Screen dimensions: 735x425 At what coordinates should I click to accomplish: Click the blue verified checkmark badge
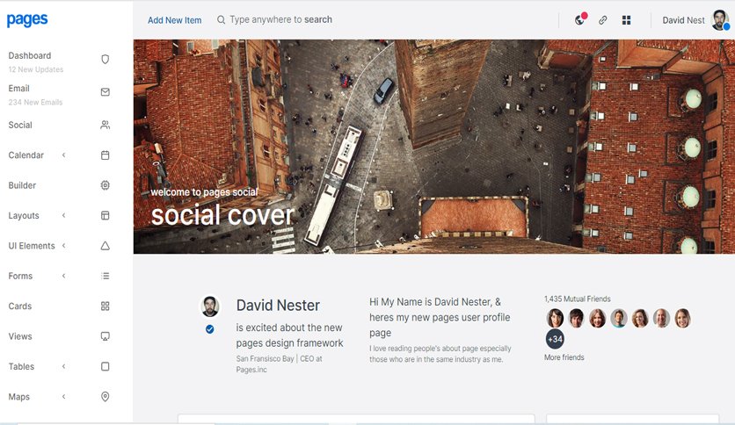point(209,329)
